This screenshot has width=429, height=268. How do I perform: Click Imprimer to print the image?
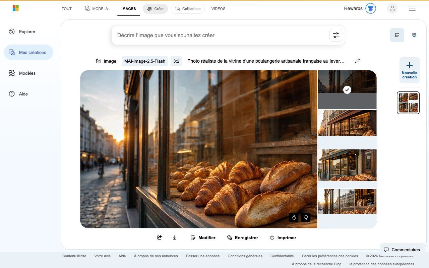coord(283,238)
